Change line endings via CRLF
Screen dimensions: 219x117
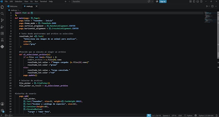click(x=180, y=115)
